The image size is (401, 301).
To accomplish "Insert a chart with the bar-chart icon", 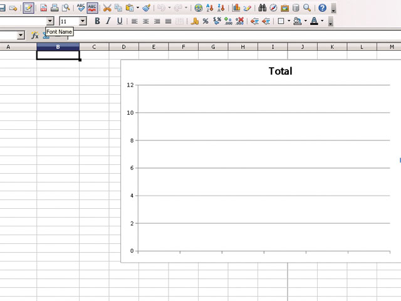I will (x=236, y=8).
